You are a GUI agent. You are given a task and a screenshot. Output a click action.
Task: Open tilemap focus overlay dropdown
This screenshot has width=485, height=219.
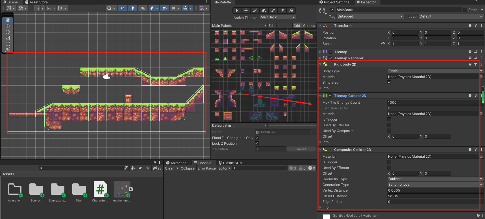pos(204,8)
